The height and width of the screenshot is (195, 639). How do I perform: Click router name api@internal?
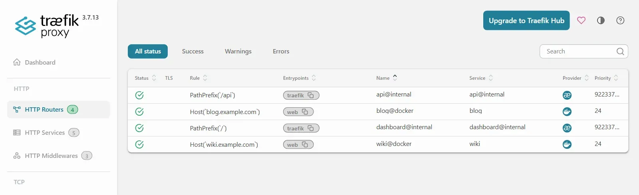(394, 95)
